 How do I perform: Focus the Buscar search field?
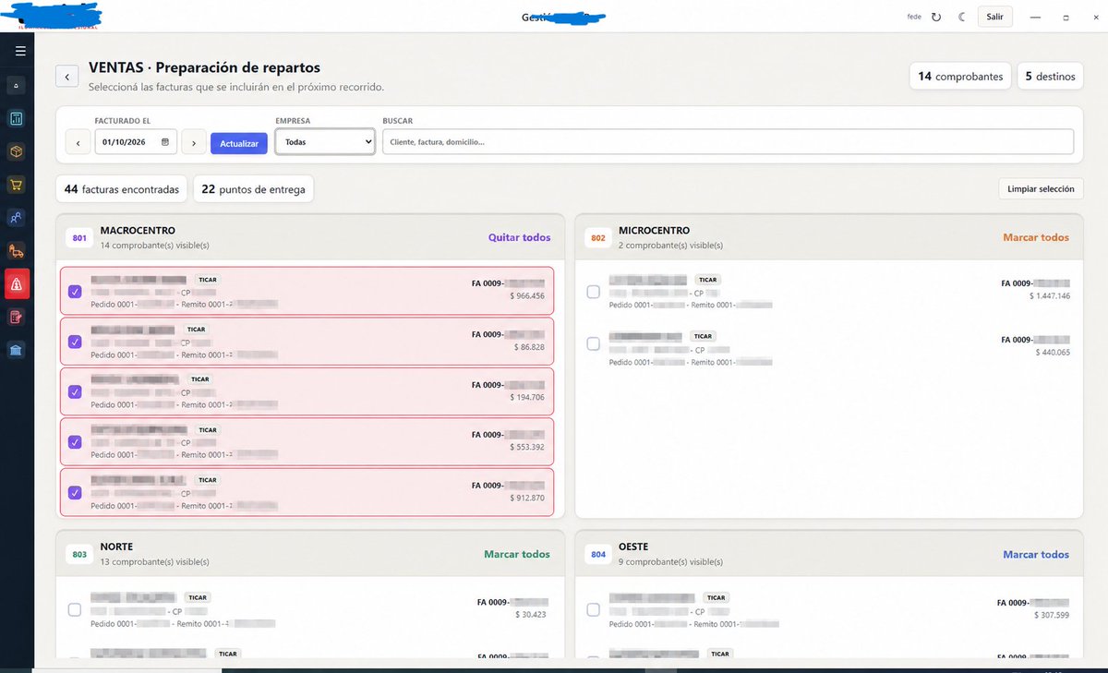click(728, 141)
